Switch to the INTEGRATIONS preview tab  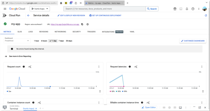coord(112,32)
